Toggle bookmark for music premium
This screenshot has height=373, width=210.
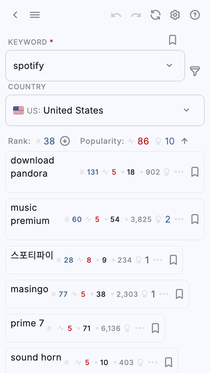[195, 219]
